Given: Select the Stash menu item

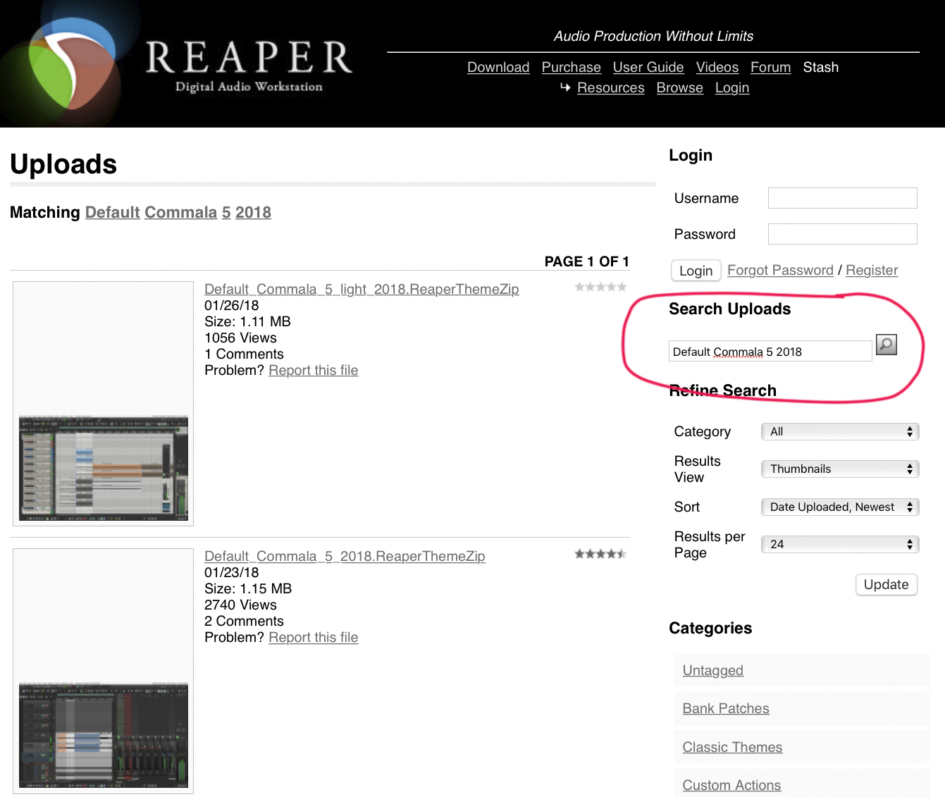Looking at the screenshot, I should coord(821,67).
